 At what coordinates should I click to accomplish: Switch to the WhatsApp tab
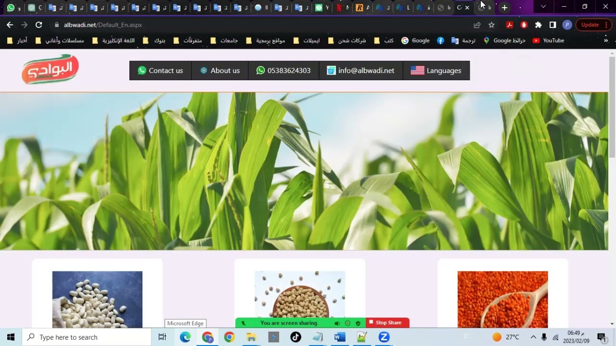tap(11, 8)
